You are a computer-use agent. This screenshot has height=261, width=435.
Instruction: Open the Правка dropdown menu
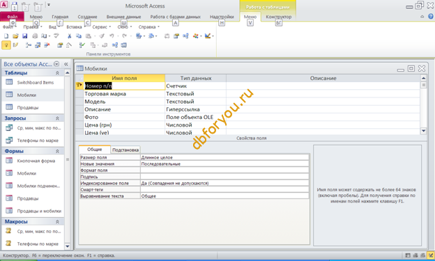(x=33, y=27)
